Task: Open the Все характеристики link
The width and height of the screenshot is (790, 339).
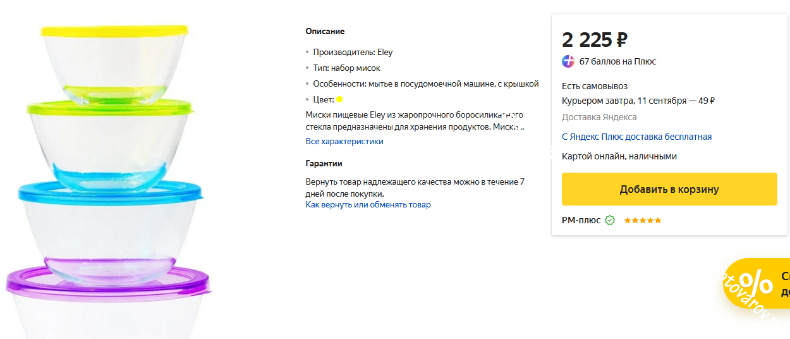Action: click(344, 141)
